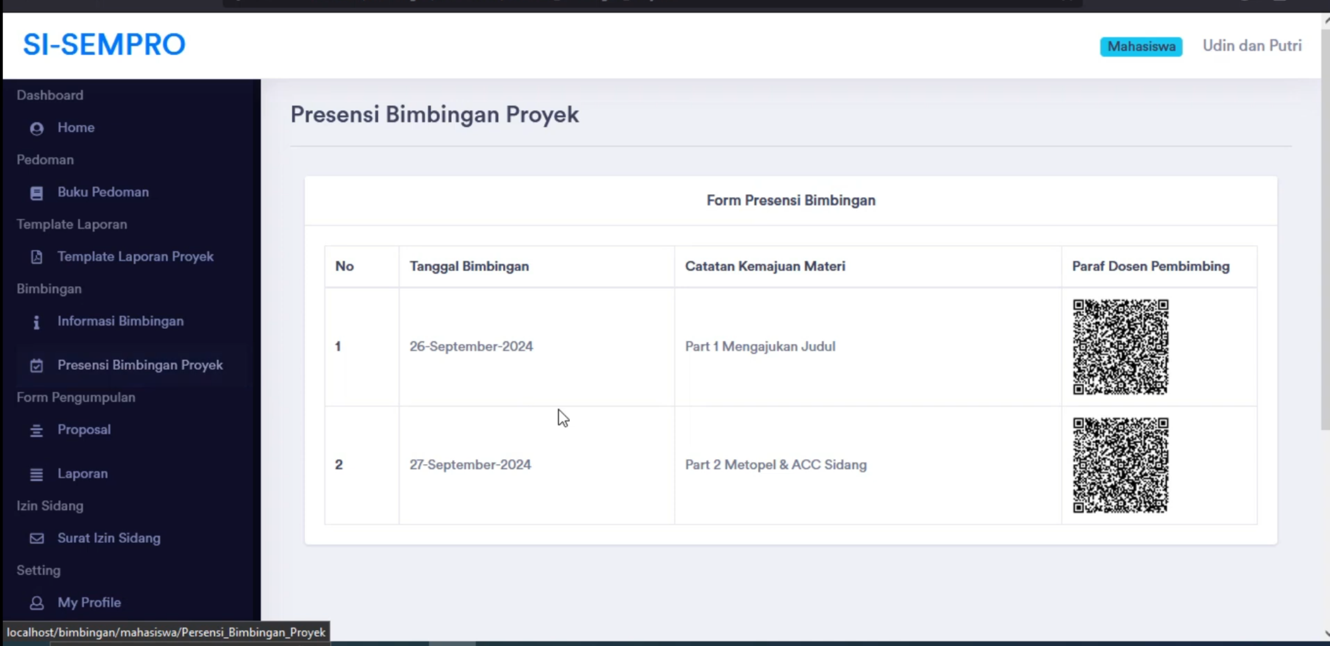Click 'Part 2 Metopel & ACC Sidang' cell

(868, 465)
